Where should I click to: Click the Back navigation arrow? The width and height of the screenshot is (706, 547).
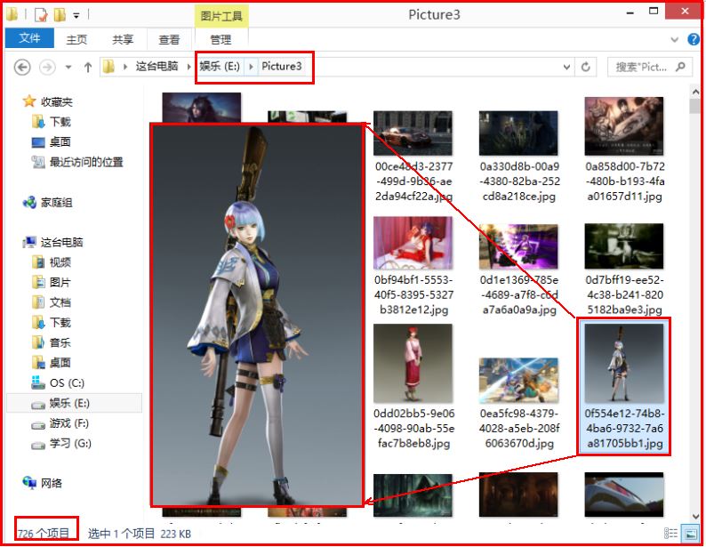[22, 68]
